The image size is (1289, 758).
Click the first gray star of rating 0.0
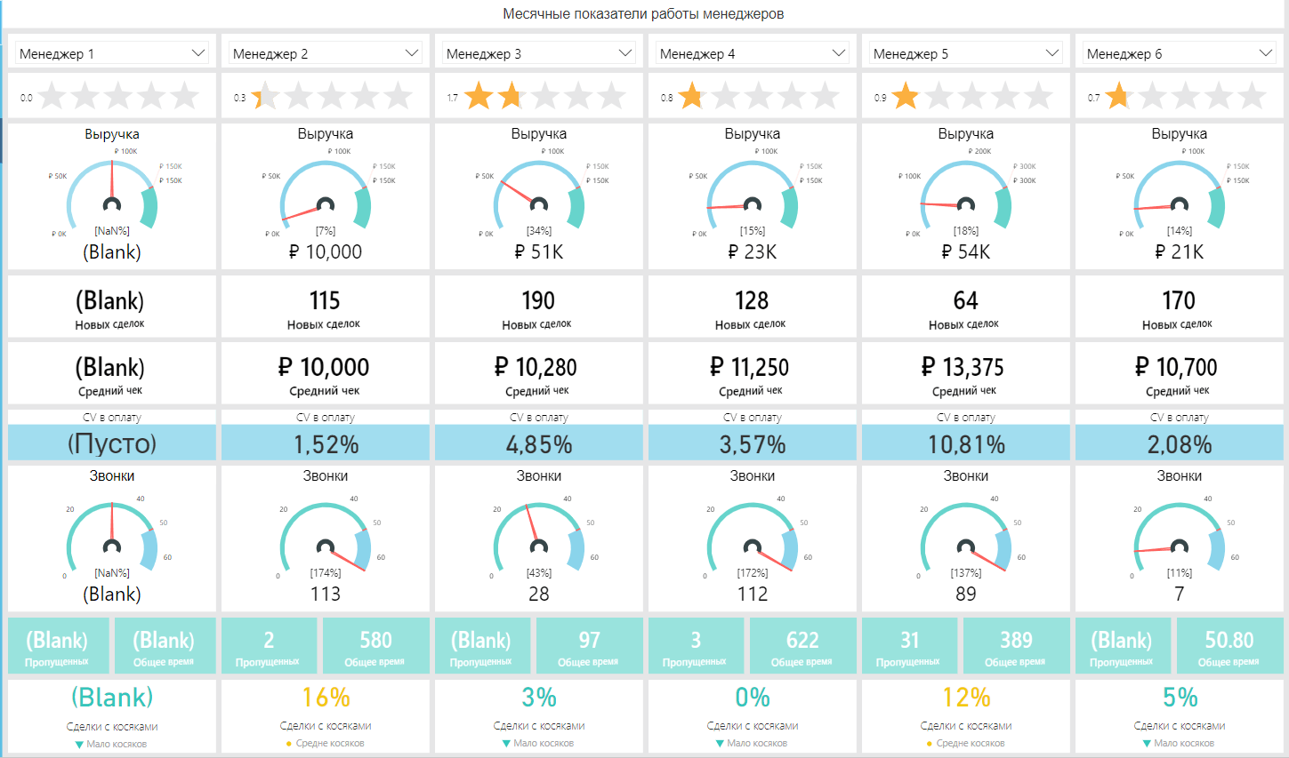52,95
